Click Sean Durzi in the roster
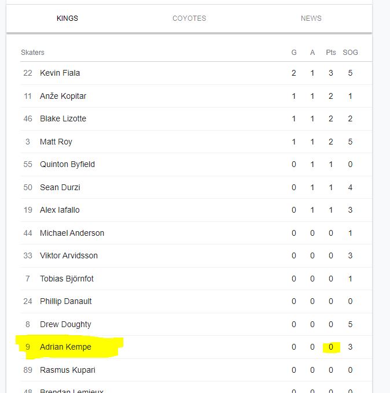 pos(60,187)
